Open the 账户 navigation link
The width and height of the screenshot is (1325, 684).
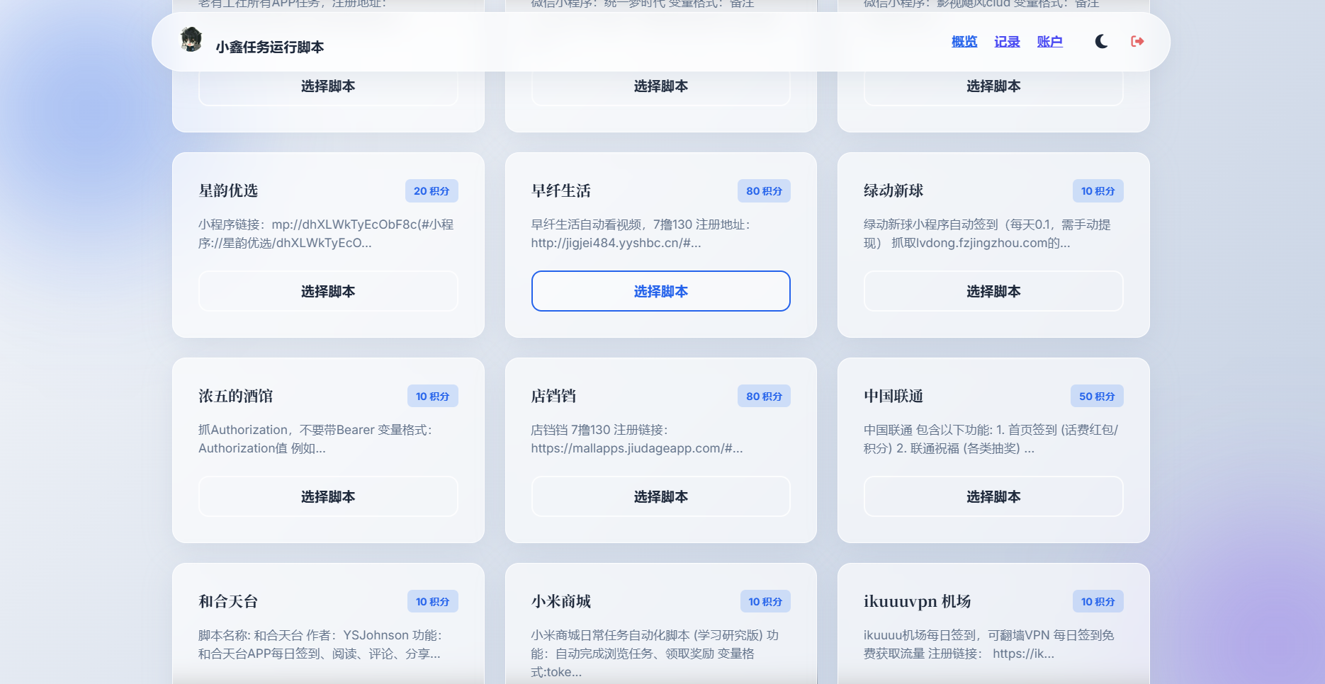pos(1049,41)
